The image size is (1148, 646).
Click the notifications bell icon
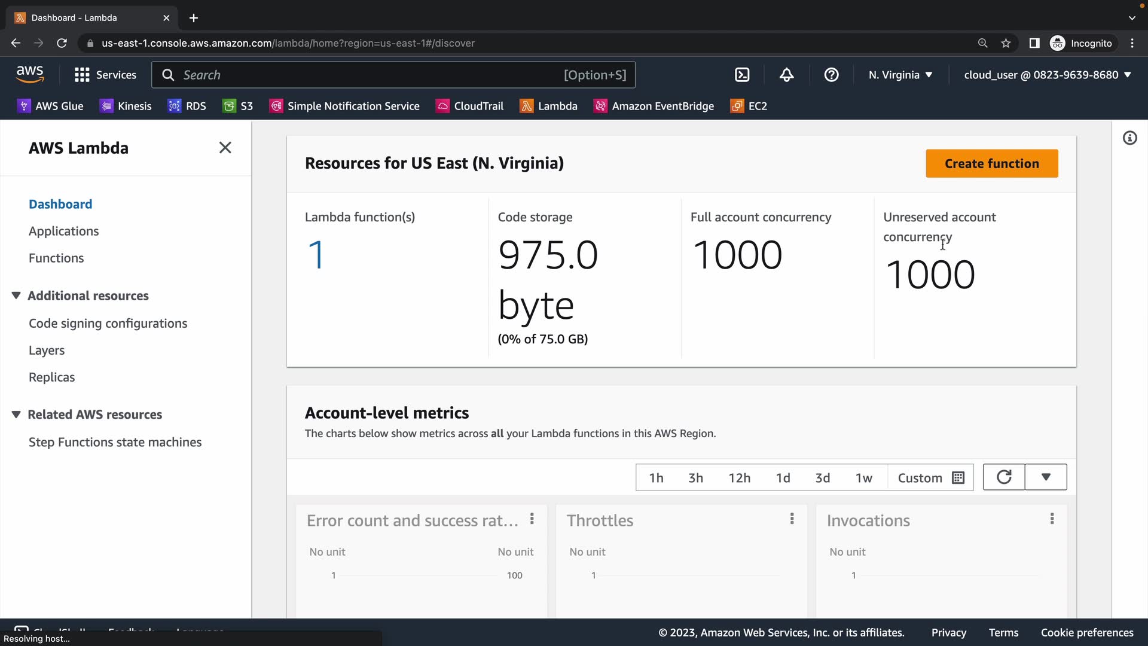tap(786, 75)
